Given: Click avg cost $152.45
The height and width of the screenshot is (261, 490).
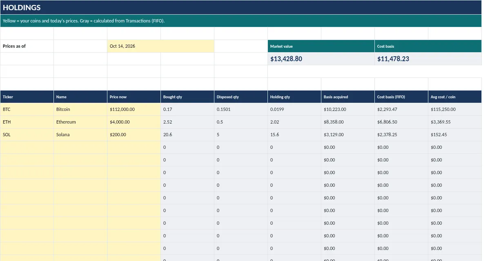Looking at the screenshot, I should click(x=455, y=135).
